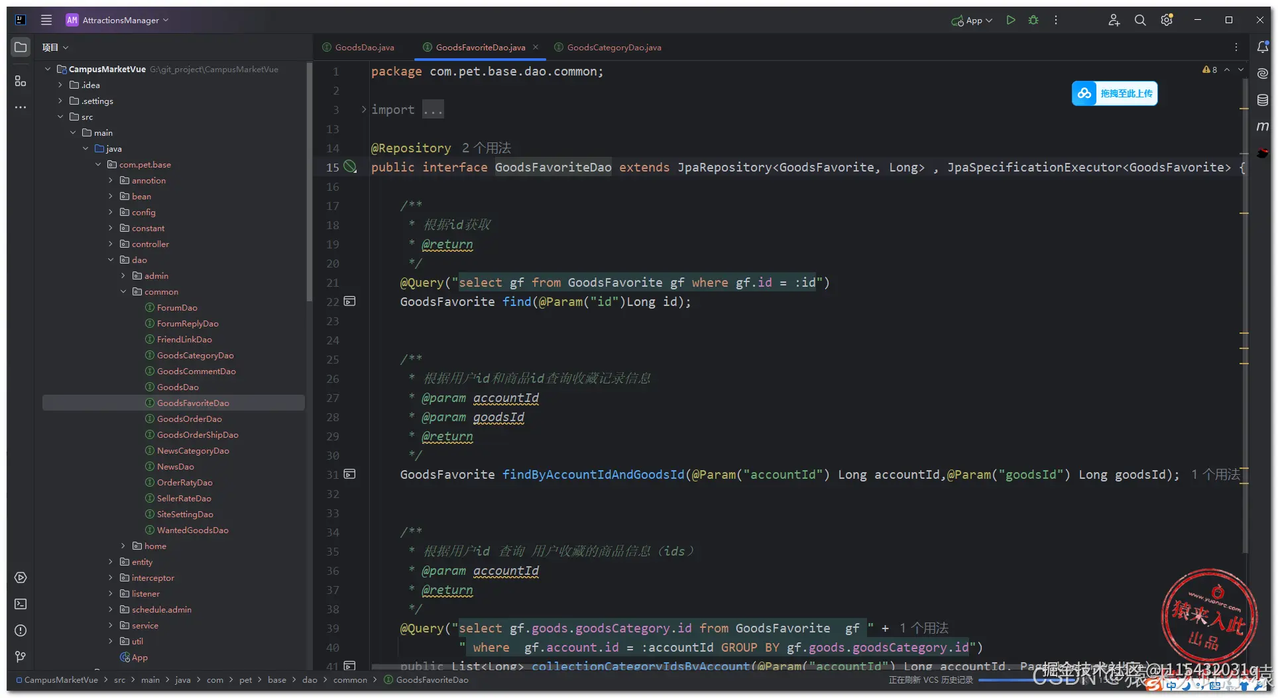Open the AI Assistant tool window
The height and width of the screenshot is (698, 1278).
(x=1263, y=74)
